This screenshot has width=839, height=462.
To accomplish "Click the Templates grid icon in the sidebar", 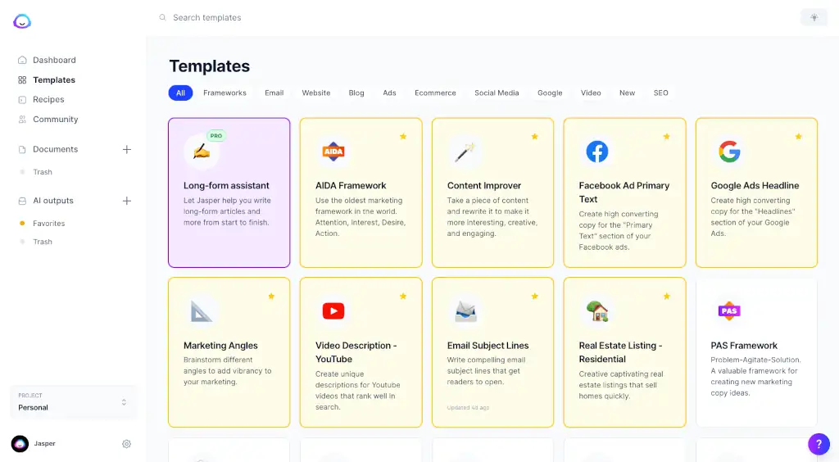I will 22,79.
